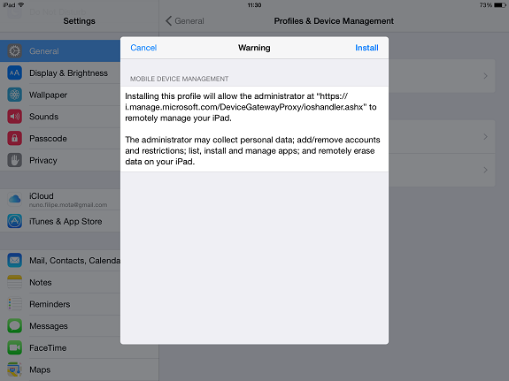Expand the third row chevron
This screenshot has height=381, width=509.
tap(485, 170)
